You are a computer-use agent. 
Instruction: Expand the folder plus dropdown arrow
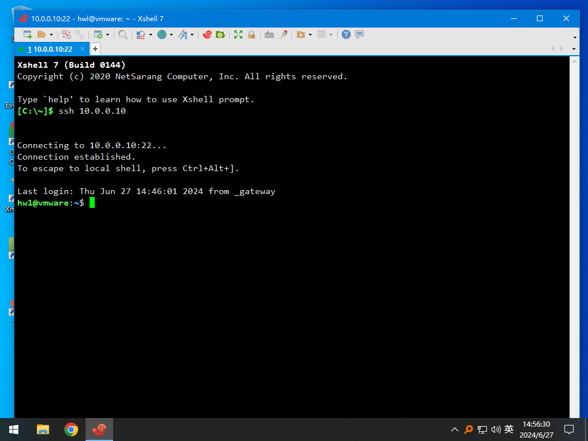tap(310, 35)
